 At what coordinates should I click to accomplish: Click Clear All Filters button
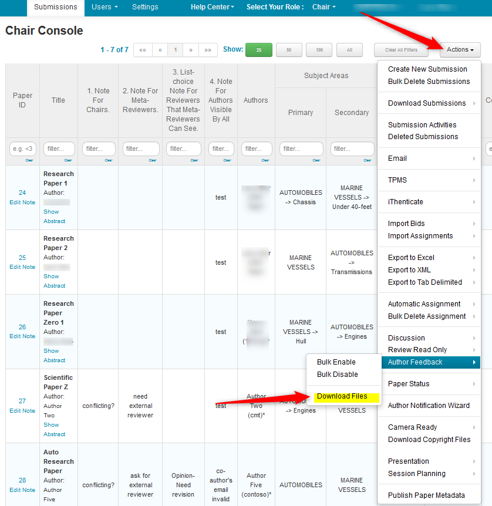(x=401, y=50)
